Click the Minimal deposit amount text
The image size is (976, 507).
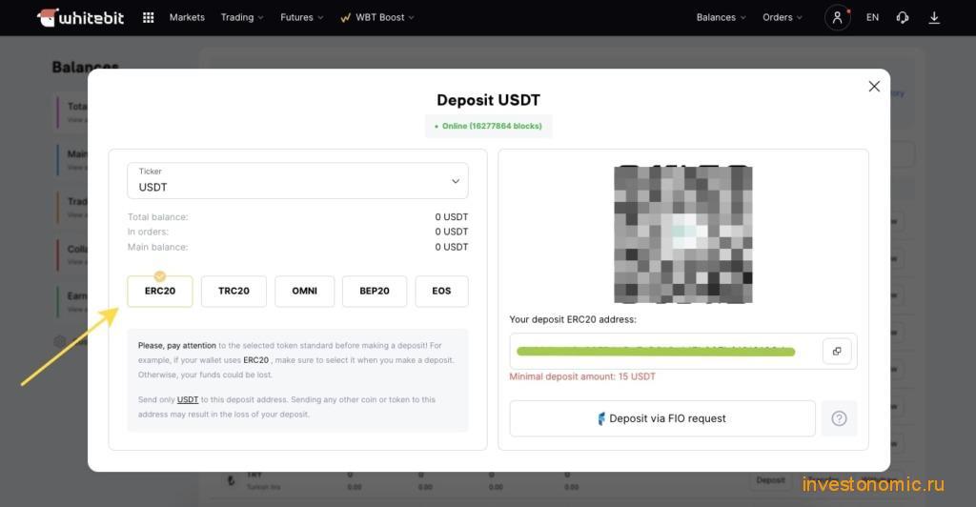pyautogui.click(x=582, y=376)
